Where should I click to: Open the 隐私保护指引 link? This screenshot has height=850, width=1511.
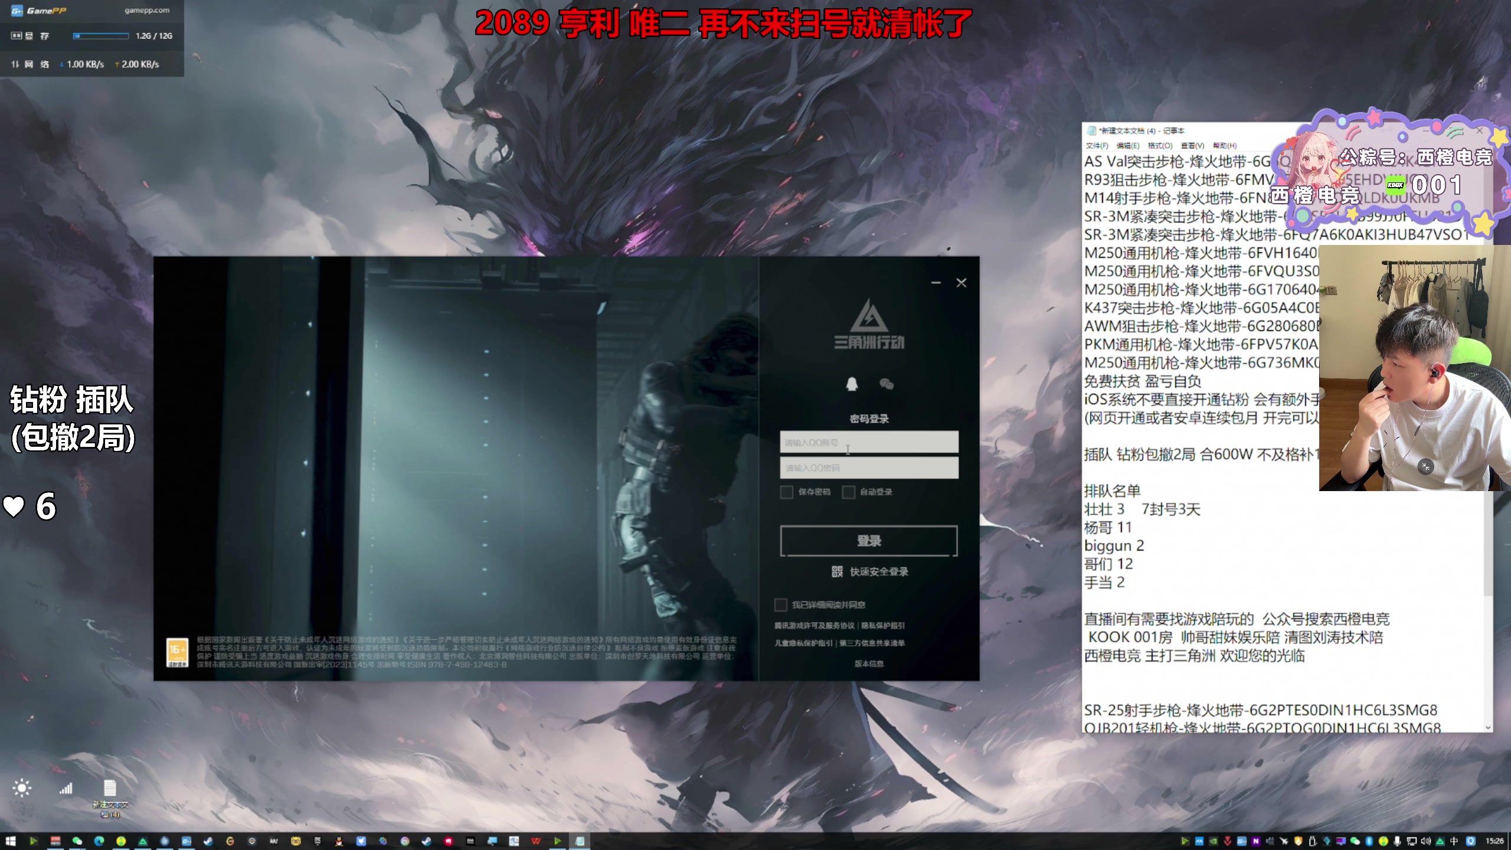pos(883,625)
